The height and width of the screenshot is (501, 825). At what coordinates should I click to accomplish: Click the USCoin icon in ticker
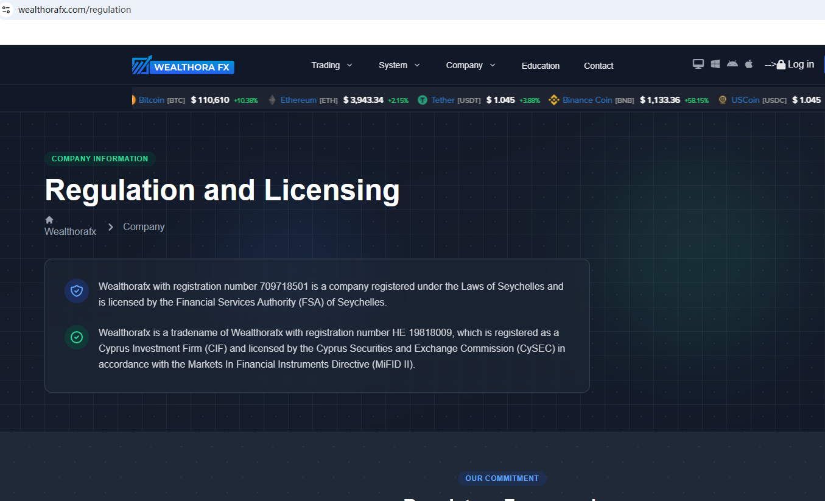click(x=723, y=100)
